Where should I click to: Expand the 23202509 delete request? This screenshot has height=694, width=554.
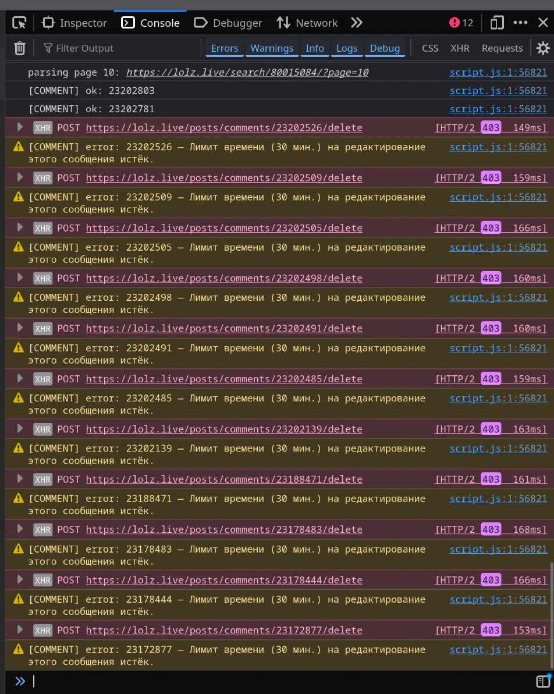tap(20, 177)
